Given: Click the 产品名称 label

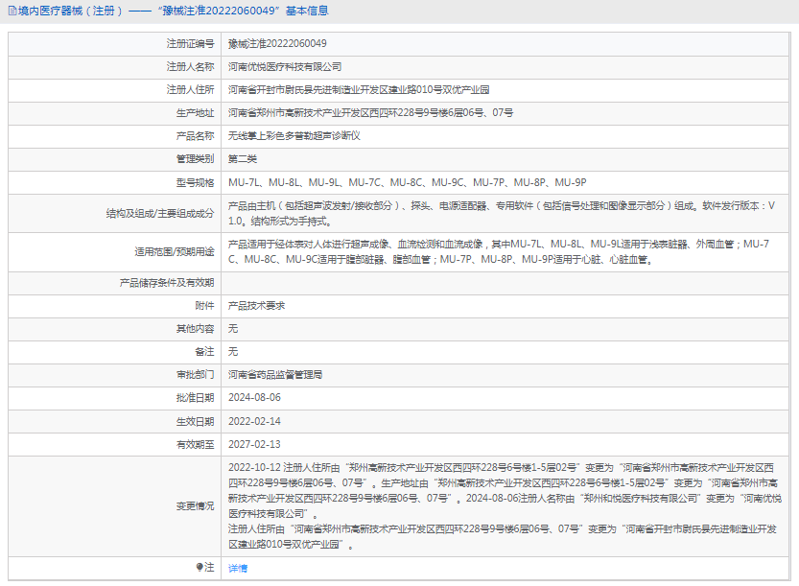Looking at the screenshot, I should 195,136.
